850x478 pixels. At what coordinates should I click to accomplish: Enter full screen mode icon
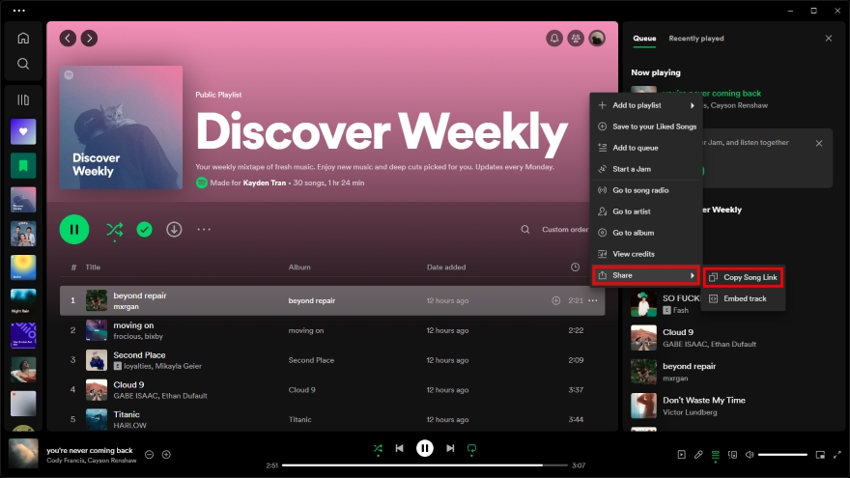[837, 455]
